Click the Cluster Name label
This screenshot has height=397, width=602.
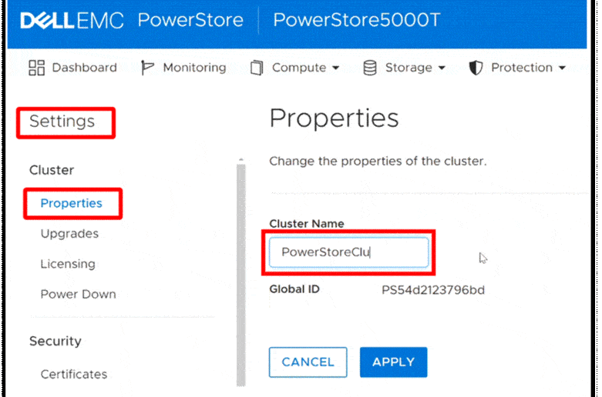click(x=307, y=223)
